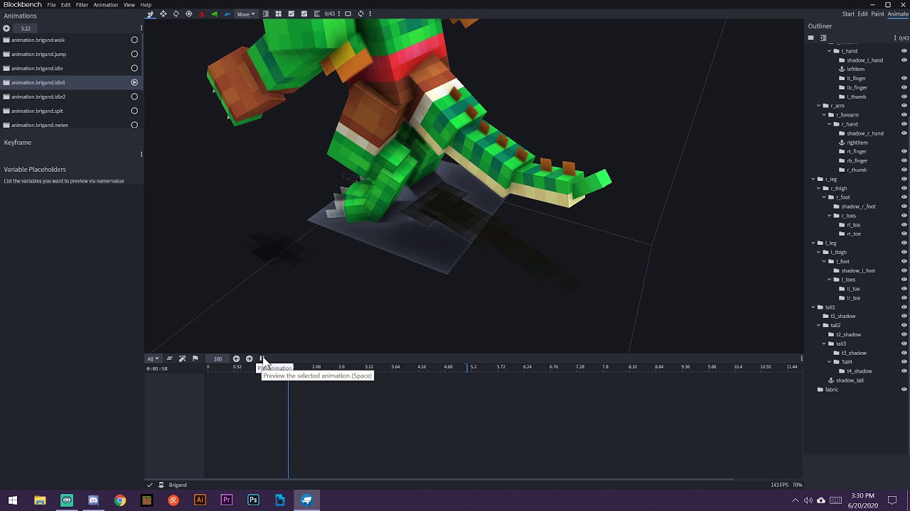Image resolution: width=910 pixels, height=511 pixels.
Task: Select the Rotate tool icon
Action: [176, 13]
